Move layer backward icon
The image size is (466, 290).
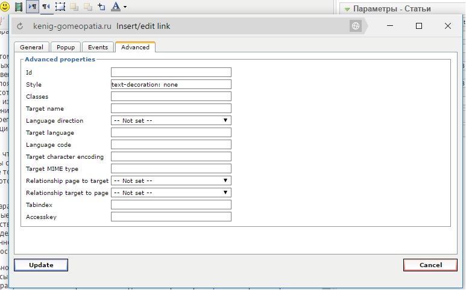coord(87,7)
